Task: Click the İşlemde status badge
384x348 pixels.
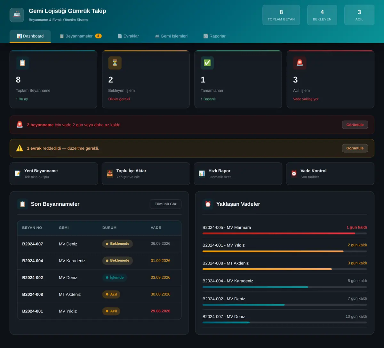Action: tap(115, 277)
